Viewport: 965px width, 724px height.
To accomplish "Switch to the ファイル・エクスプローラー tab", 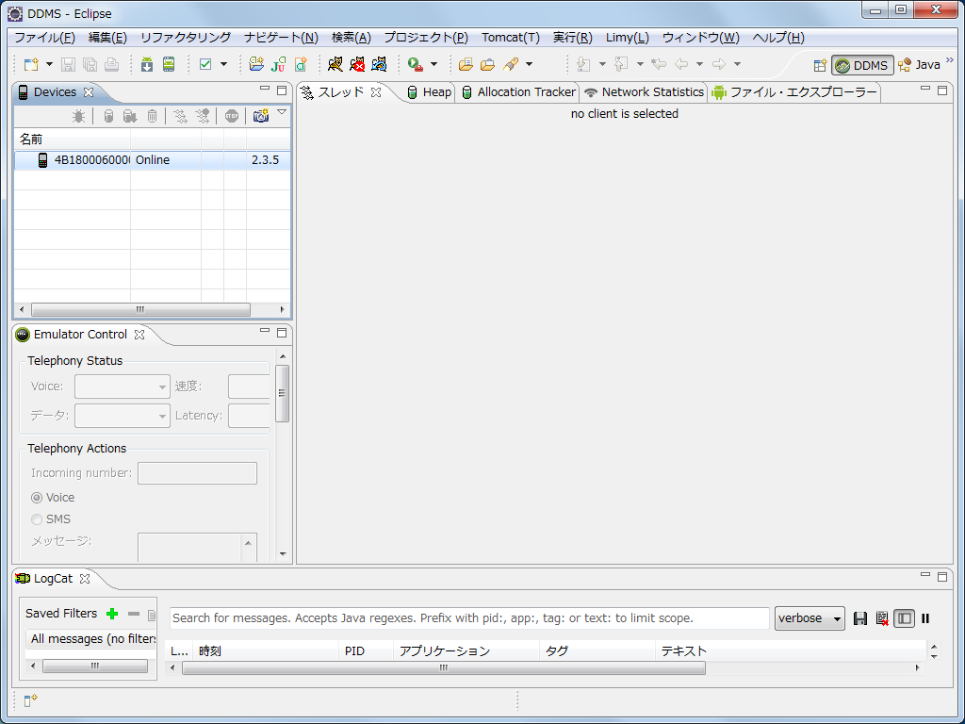I will click(x=793, y=92).
